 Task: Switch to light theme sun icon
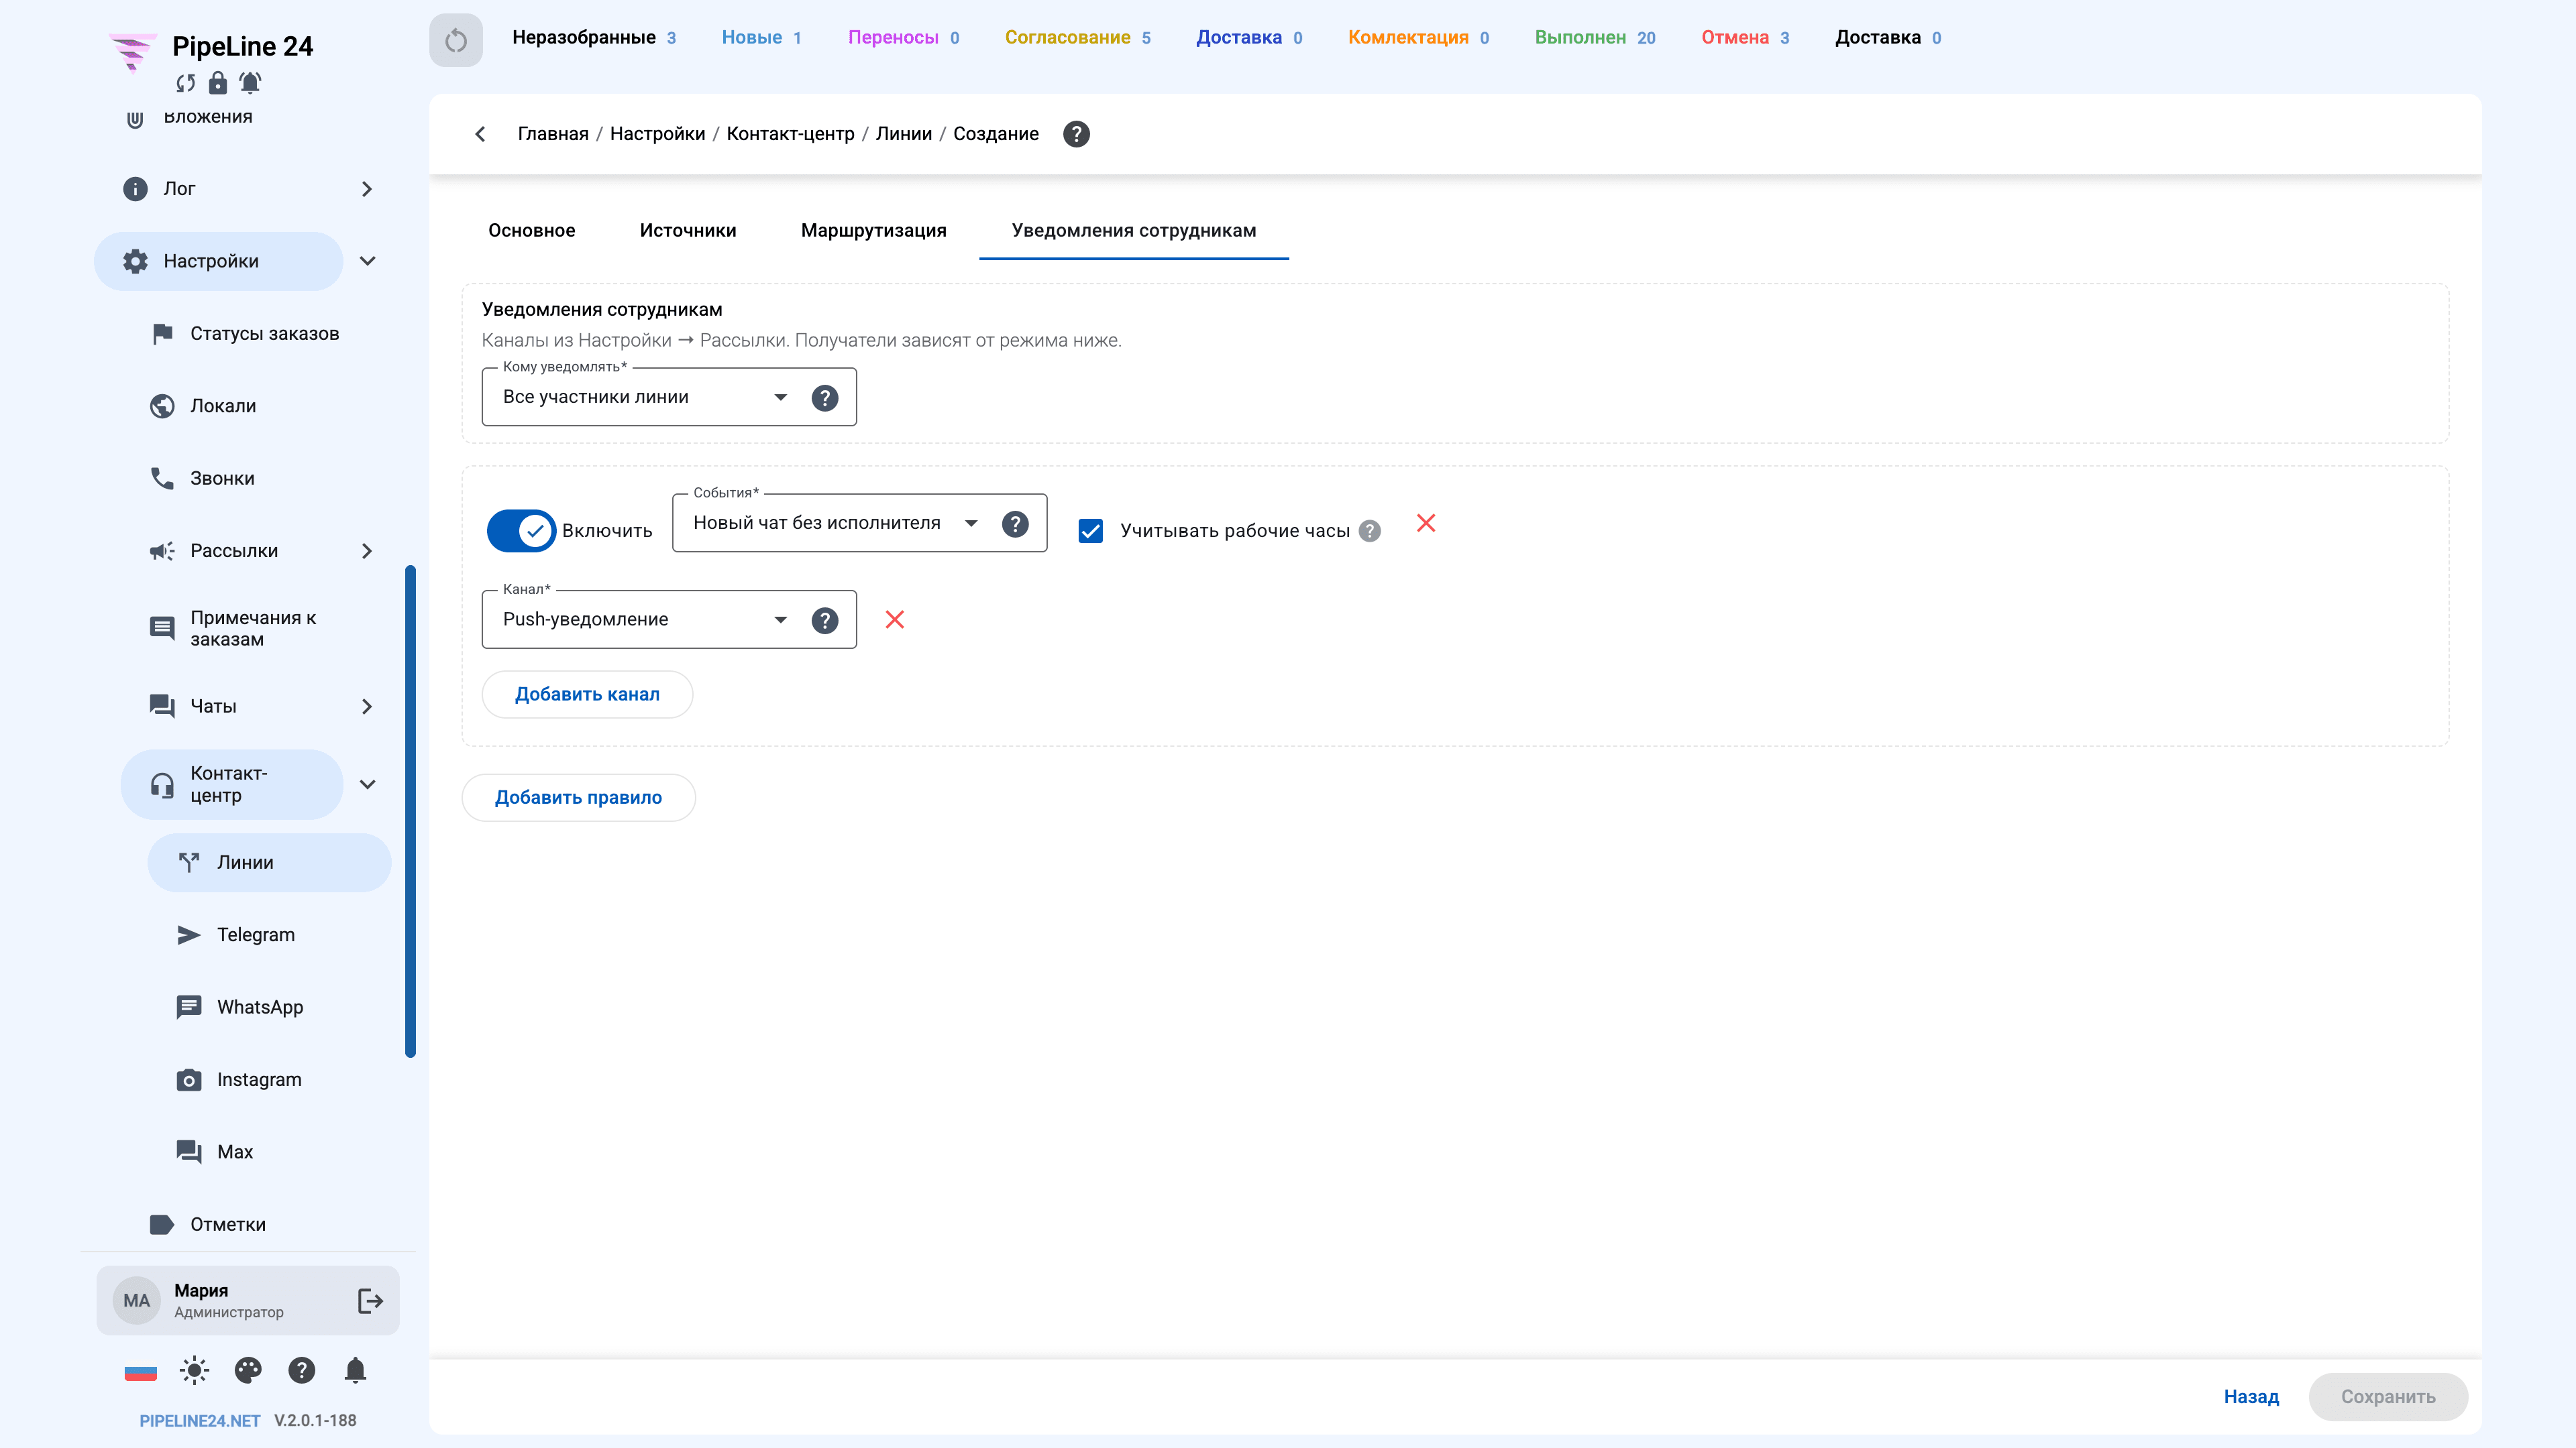pos(194,1370)
